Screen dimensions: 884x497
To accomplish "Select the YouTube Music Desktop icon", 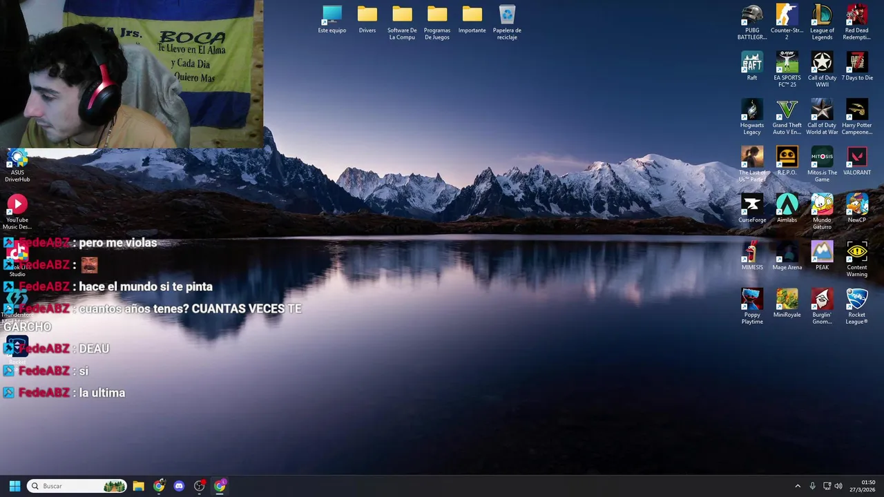I will (17, 212).
